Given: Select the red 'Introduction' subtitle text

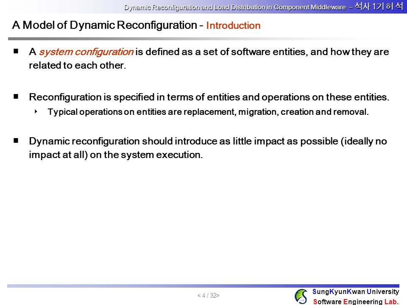Looking at the screenshot, I should [233, 25].
